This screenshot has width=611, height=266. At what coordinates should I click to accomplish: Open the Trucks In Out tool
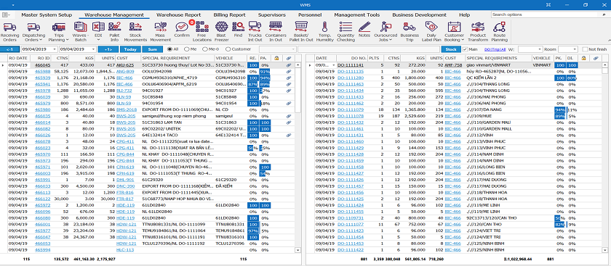click(255, 32)
